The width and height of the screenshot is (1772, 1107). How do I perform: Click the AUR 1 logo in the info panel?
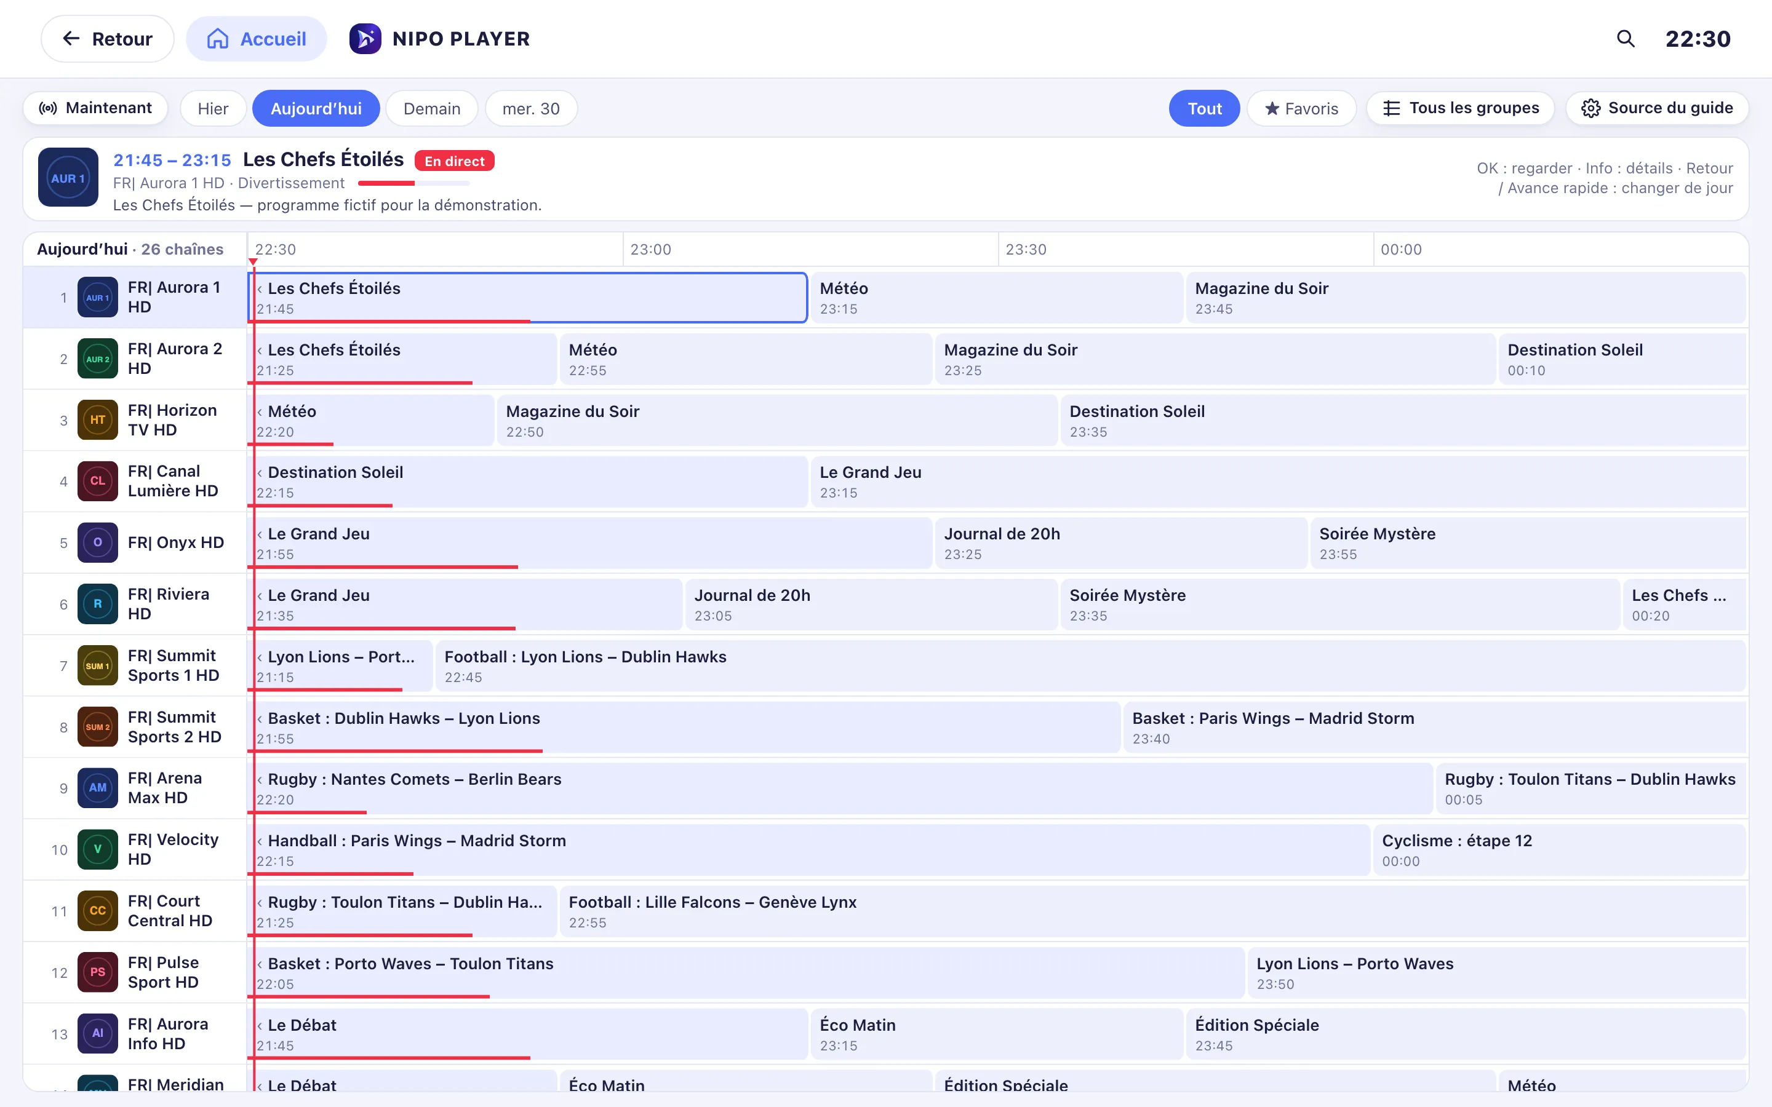[68, 178]
